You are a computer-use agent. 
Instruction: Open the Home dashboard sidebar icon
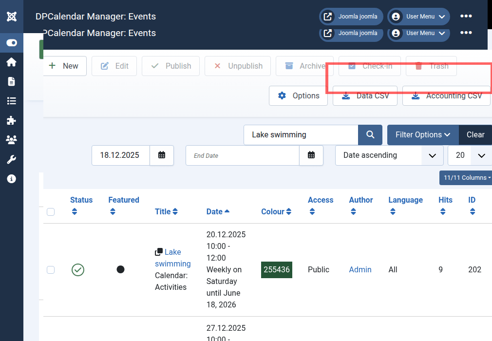pos(12,62)
